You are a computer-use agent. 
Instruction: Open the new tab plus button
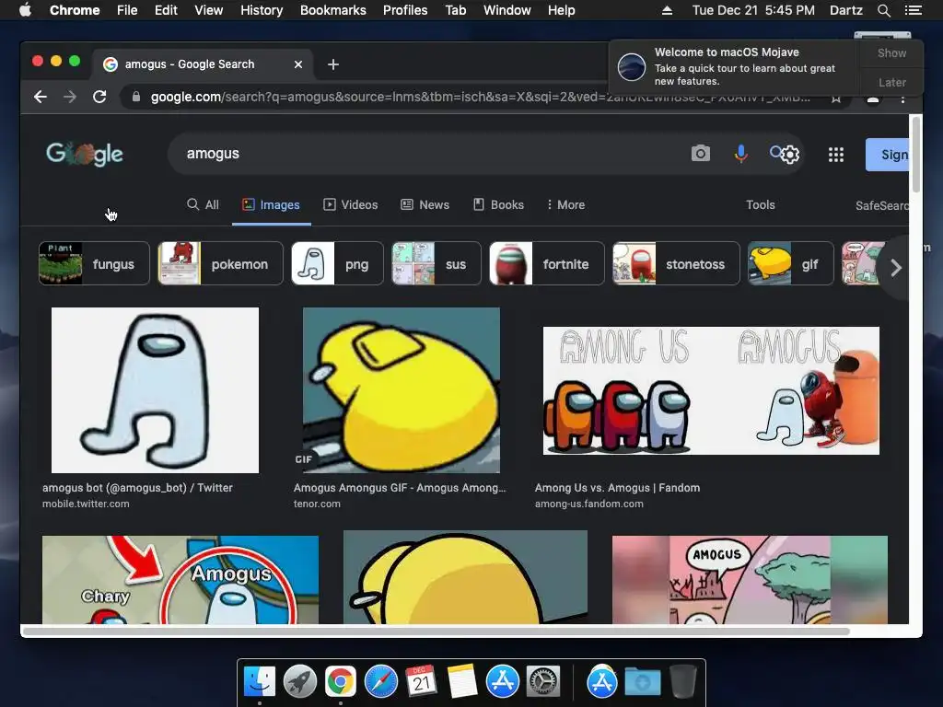333,64
